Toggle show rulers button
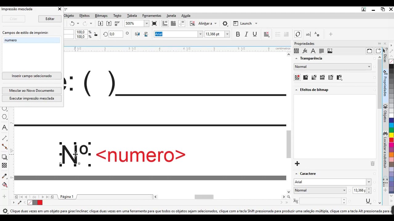 click(x=165, y=23)
